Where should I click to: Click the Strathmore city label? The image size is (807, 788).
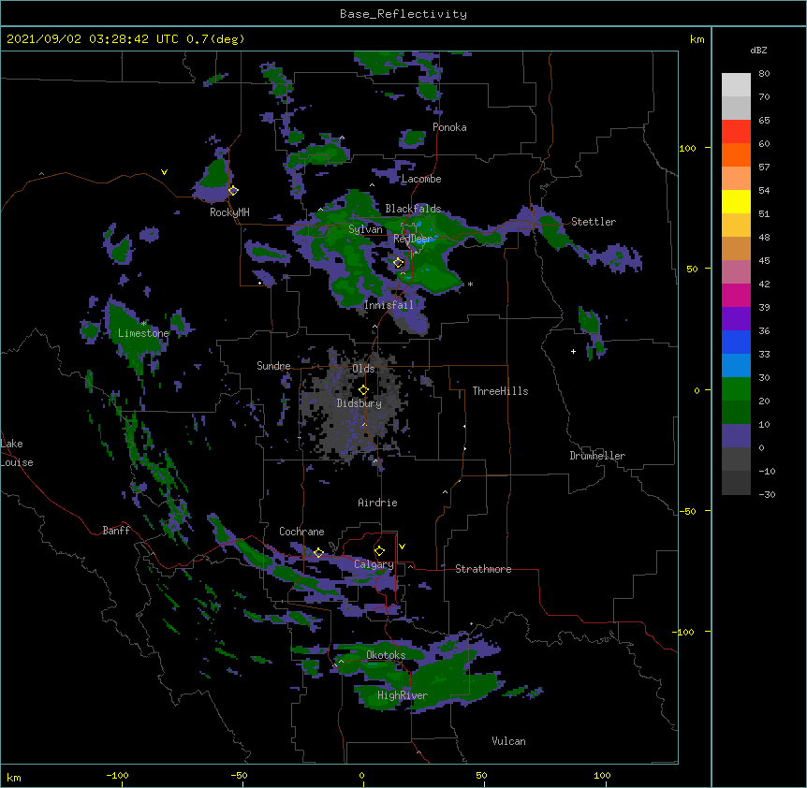click(483, 569)
